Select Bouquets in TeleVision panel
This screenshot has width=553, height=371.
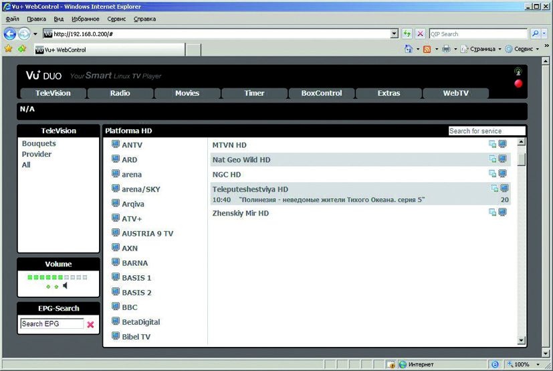pos(39,143)
